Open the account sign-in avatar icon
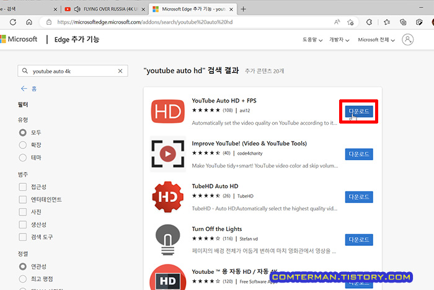The image size is (434, 290). [408, 40]
